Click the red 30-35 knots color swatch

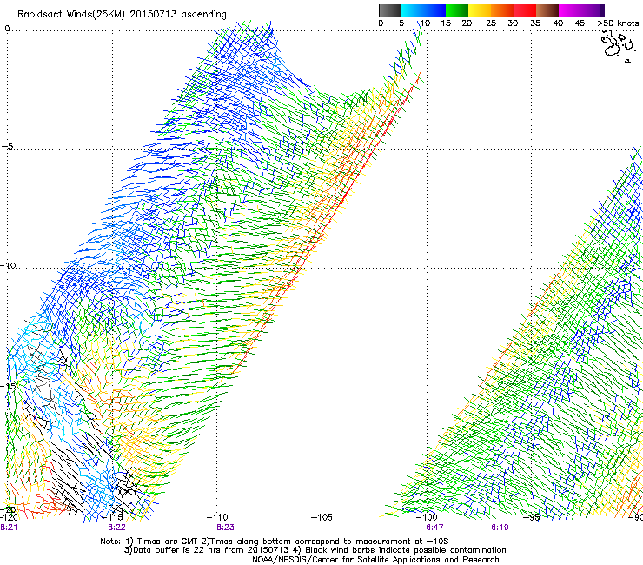(x=525, y=10)
